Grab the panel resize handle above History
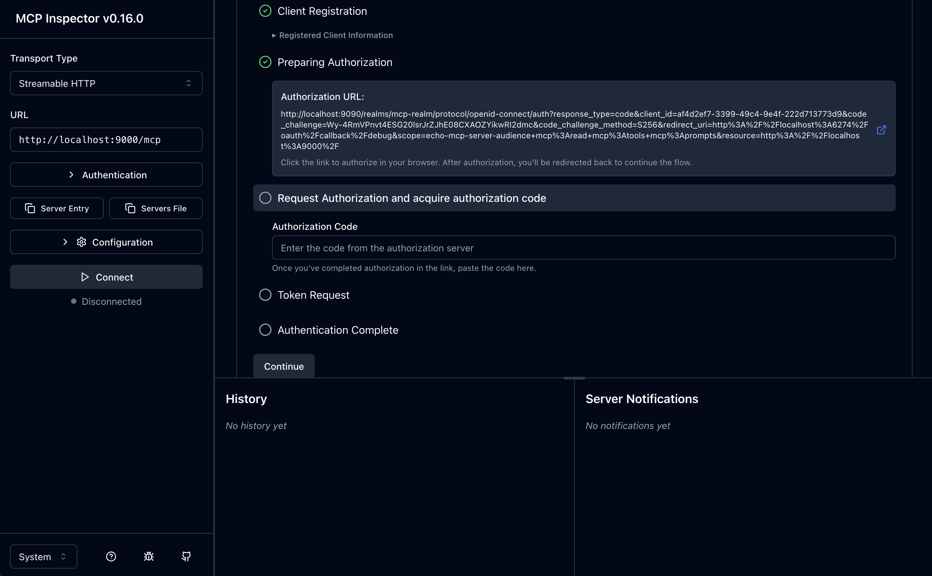 [574, 378]
